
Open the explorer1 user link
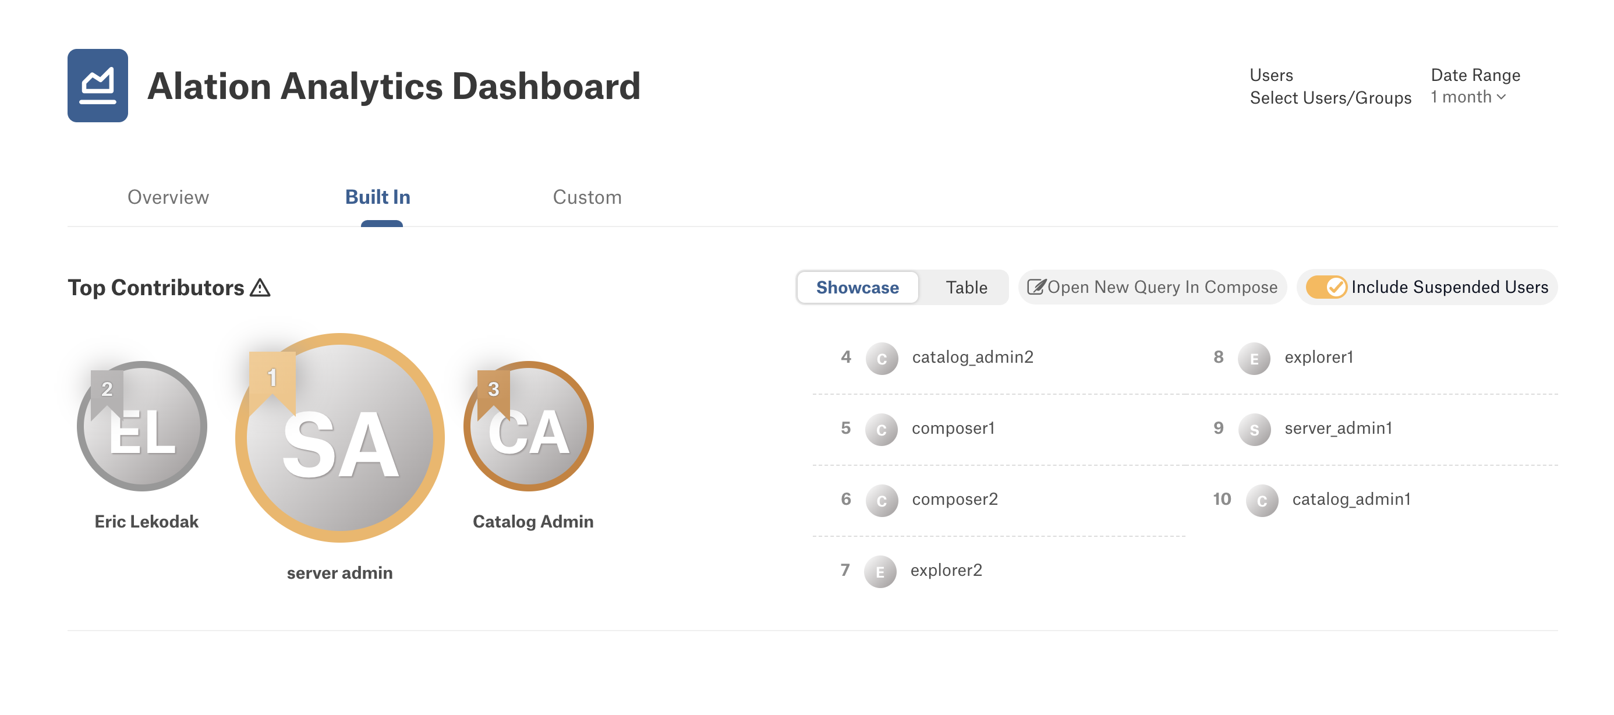point(1319,357)
